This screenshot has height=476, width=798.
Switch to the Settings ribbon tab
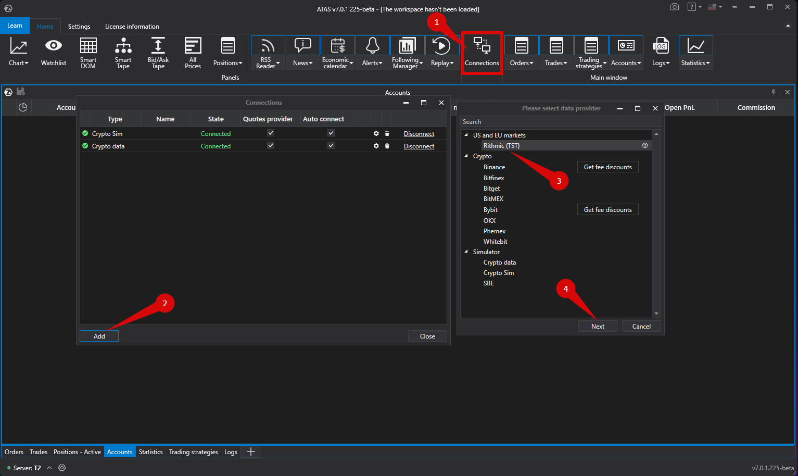tap(79, 27)
